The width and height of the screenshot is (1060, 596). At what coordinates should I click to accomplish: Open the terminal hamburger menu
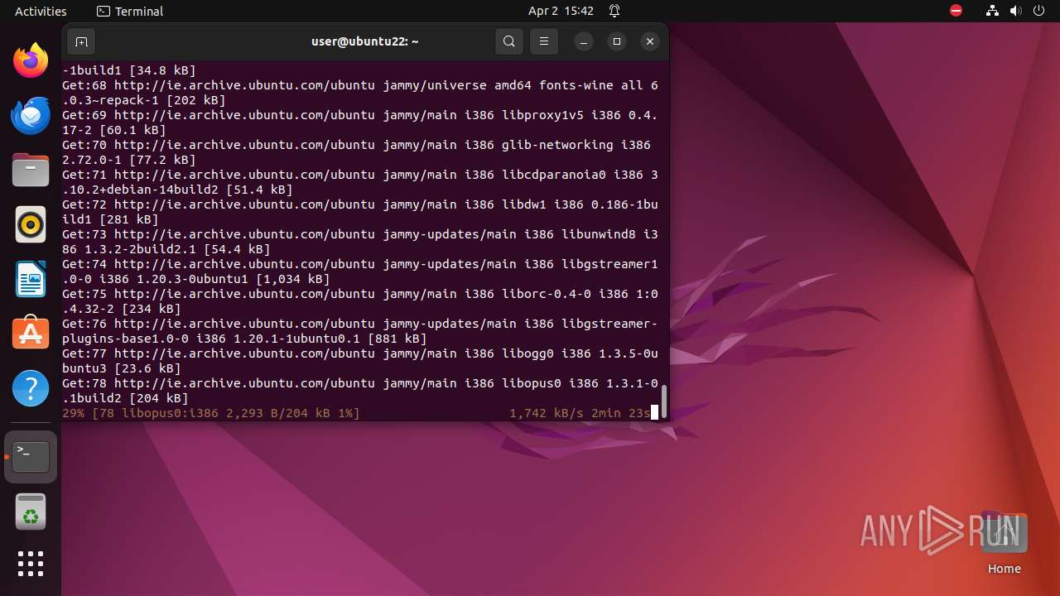(544, 41)
